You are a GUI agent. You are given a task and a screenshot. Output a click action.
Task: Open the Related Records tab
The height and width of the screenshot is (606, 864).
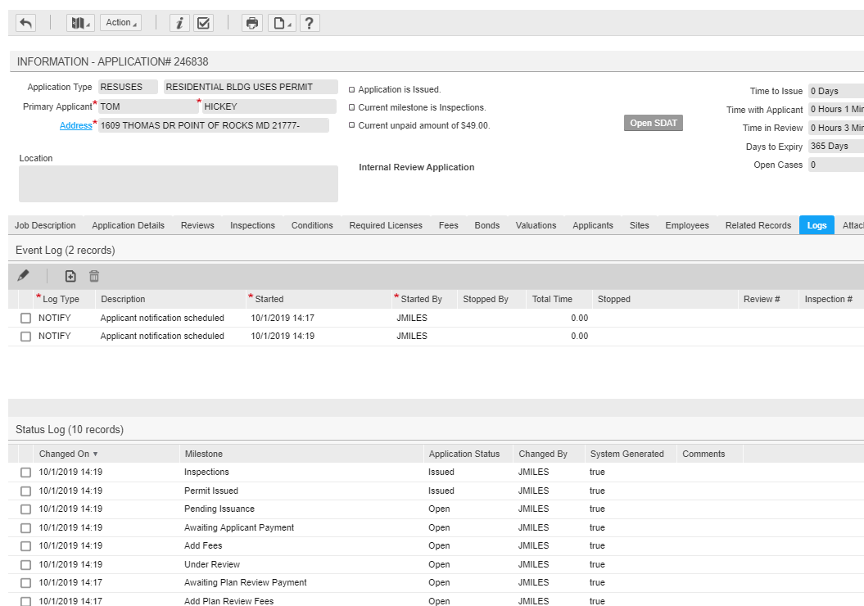pyautogui.click(x=758, y=225)
